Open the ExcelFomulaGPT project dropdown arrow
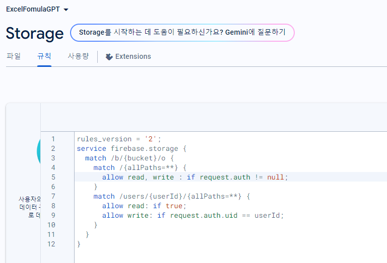This screenshot has width=387, height=263. [x=66, y=10]
